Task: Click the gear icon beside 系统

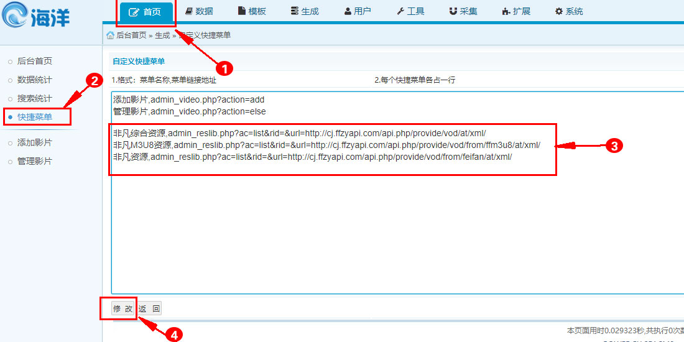Action: click(x=558, y=11)
